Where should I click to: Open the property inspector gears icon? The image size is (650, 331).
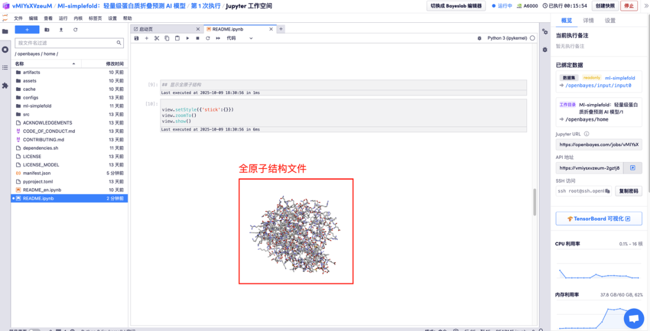pyautogui.click(x=545, y=32)
